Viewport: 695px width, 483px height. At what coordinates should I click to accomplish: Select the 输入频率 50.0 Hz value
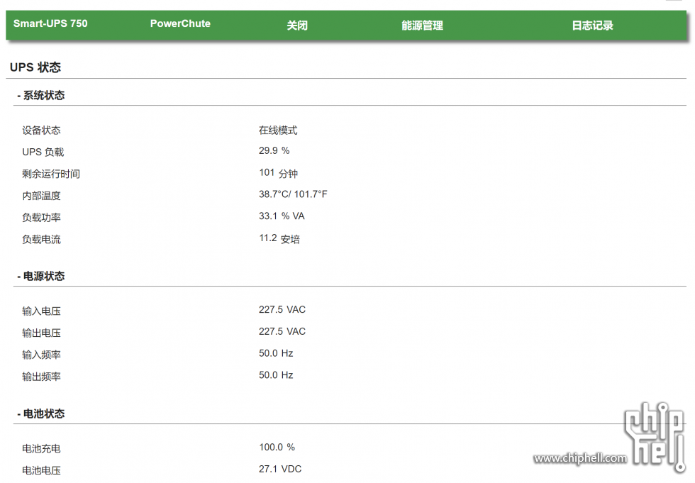point(276,353)
